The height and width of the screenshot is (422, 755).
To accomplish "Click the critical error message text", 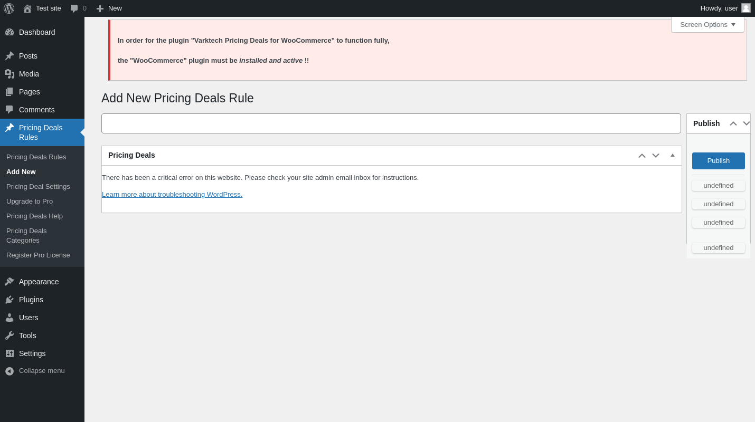I will (260, 178).
